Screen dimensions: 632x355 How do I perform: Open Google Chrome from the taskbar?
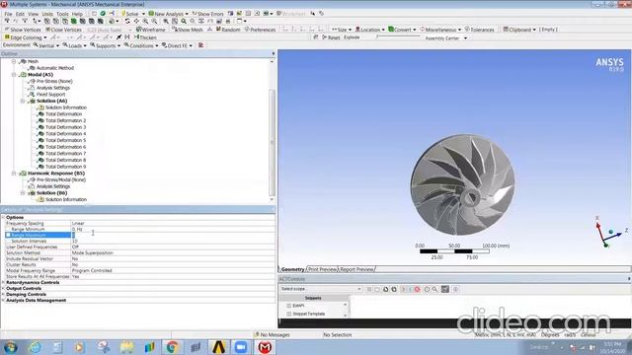[x=172, y=347]
